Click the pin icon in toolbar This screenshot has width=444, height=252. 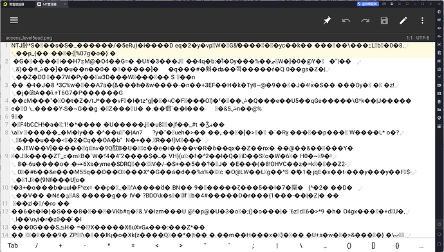327,21
